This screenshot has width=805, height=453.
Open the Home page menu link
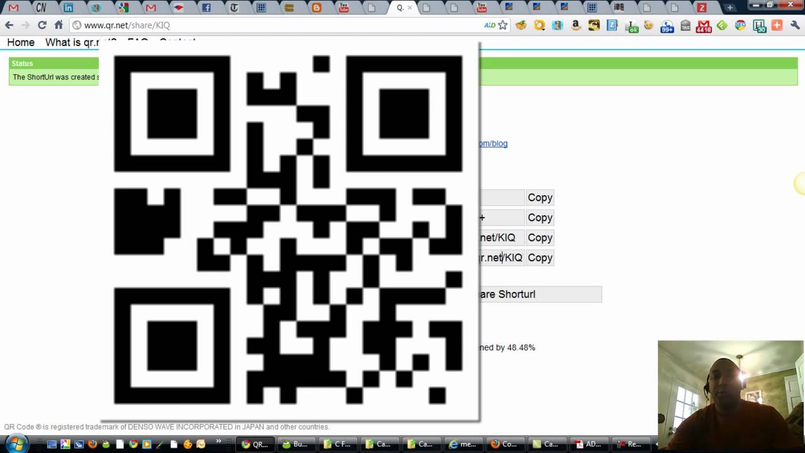(x=21, y=42)
